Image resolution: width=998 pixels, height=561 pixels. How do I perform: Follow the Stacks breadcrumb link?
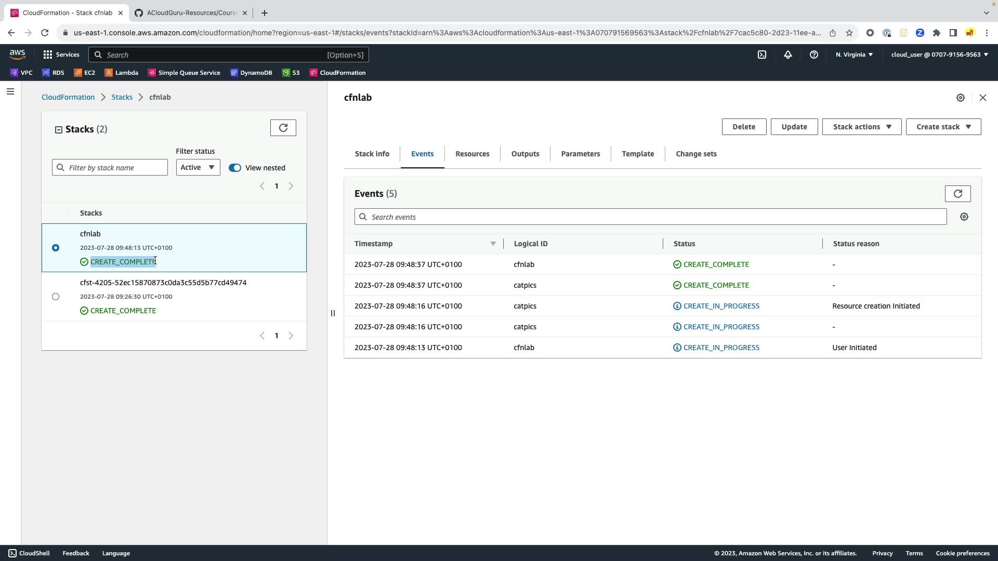(x=122, y=97)
